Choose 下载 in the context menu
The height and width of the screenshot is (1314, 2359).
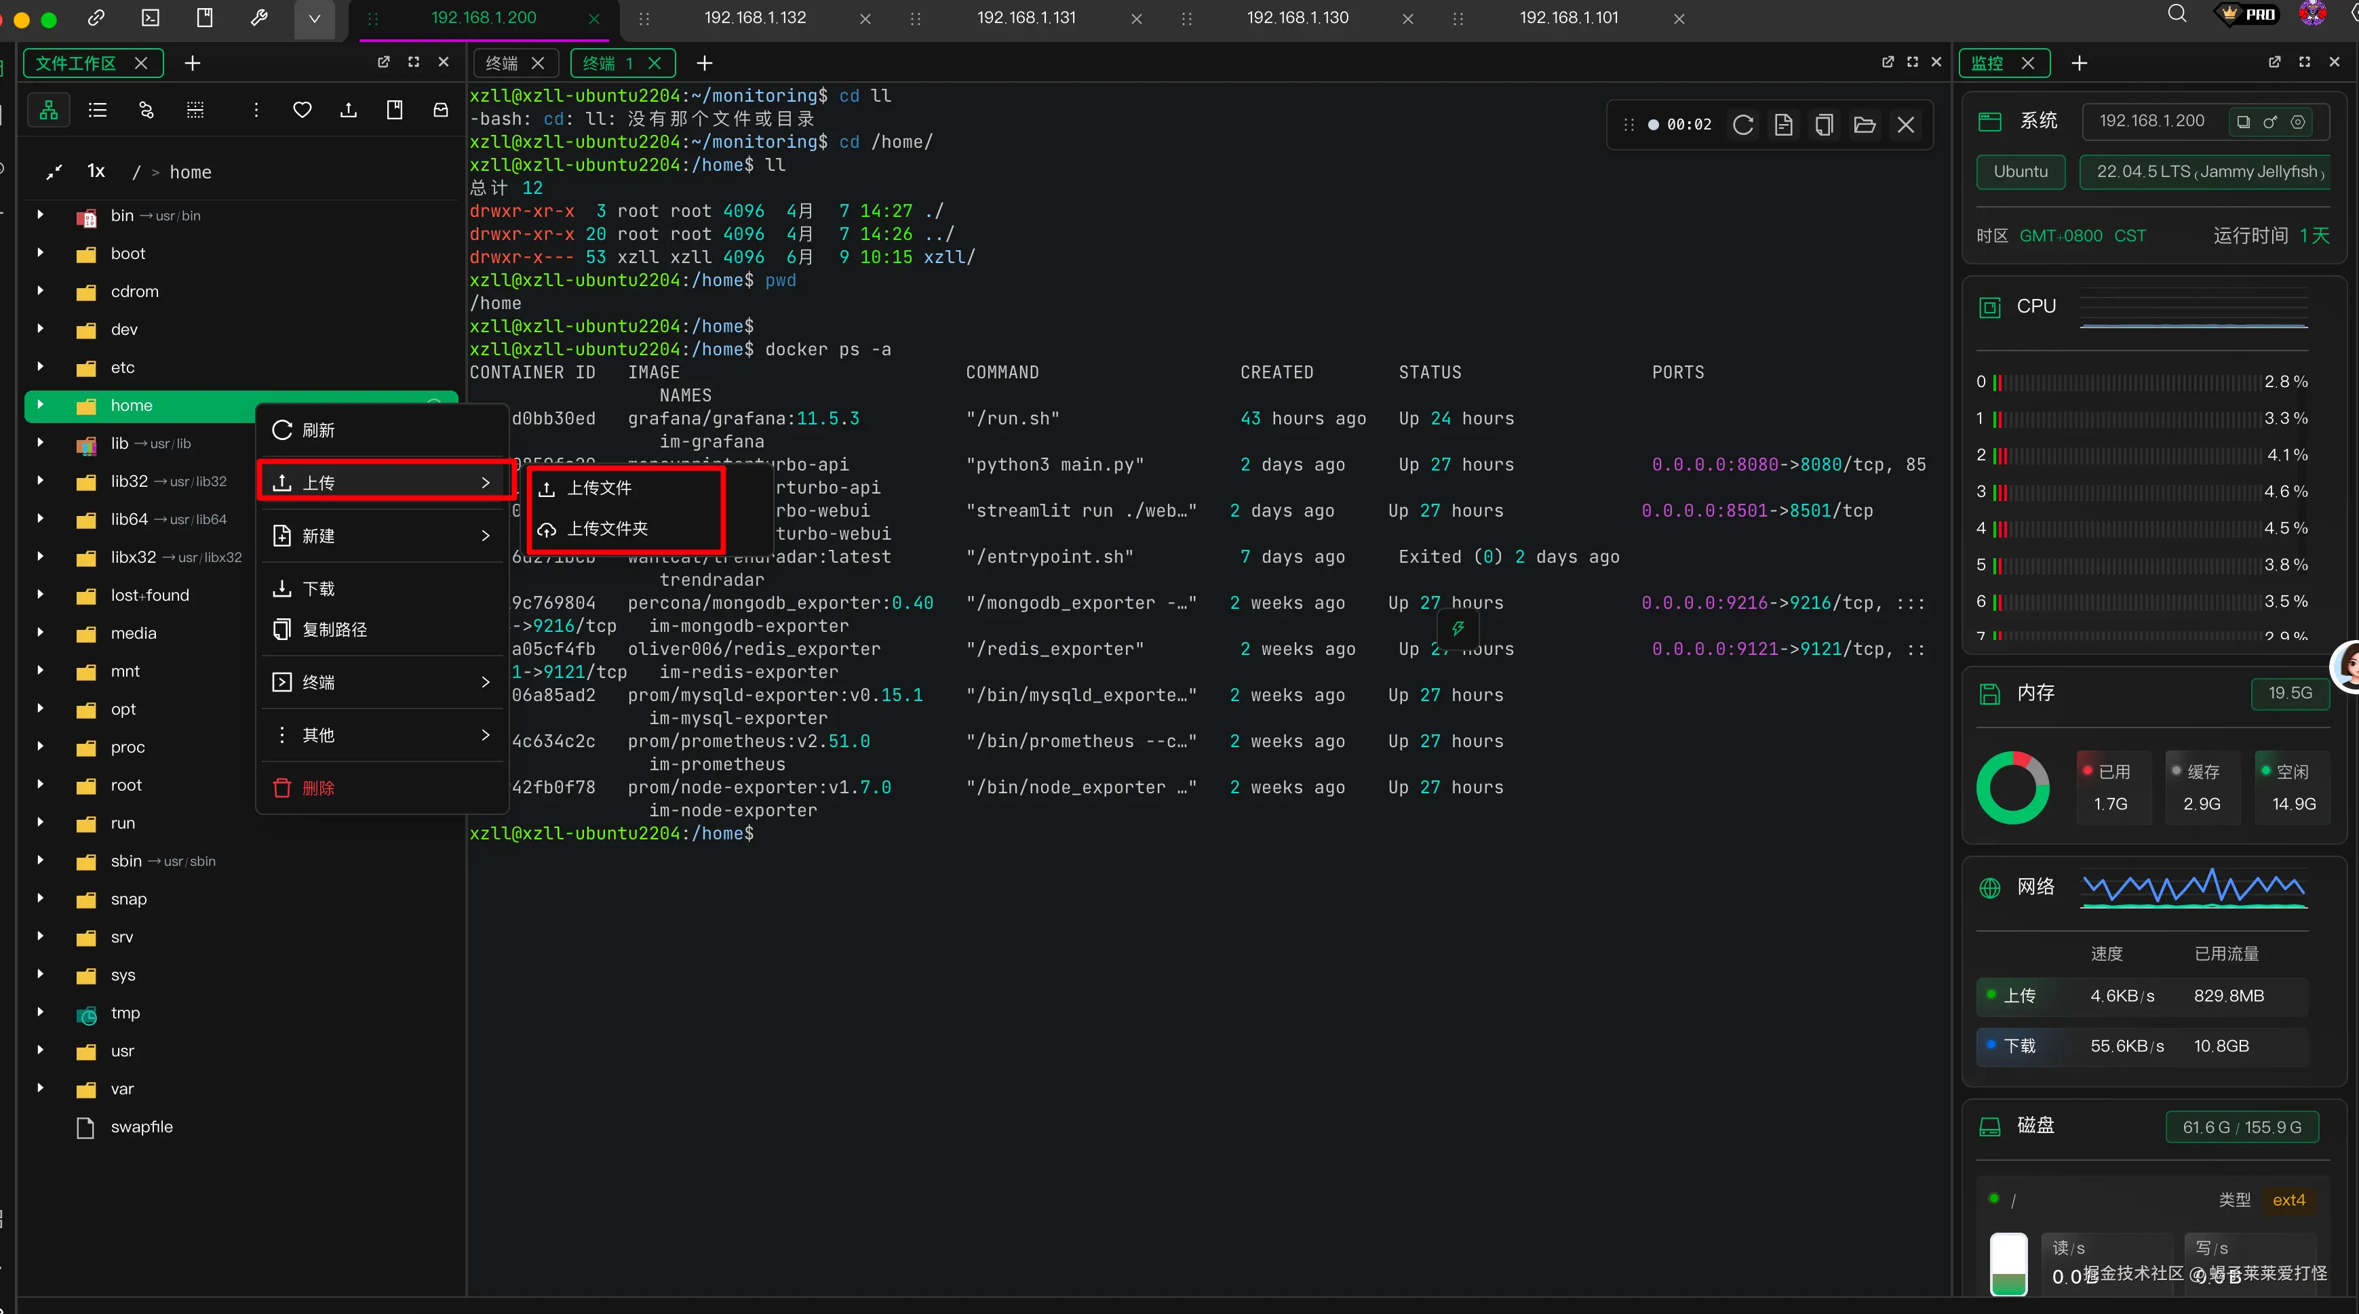click(x=382, y=589)
